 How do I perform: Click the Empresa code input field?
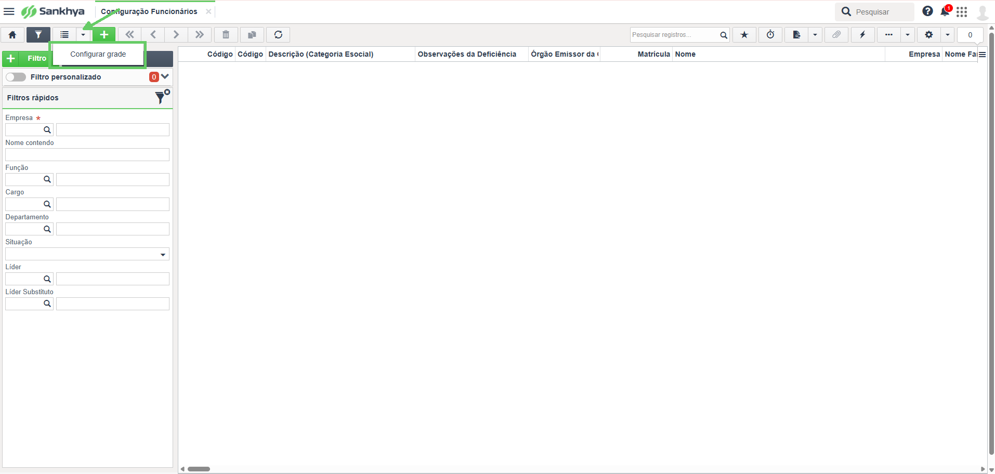24,130
